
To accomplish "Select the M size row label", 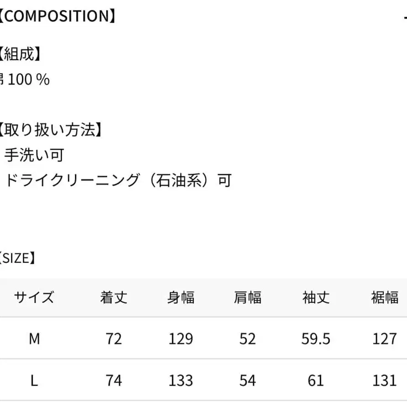I will click(34, 339).
